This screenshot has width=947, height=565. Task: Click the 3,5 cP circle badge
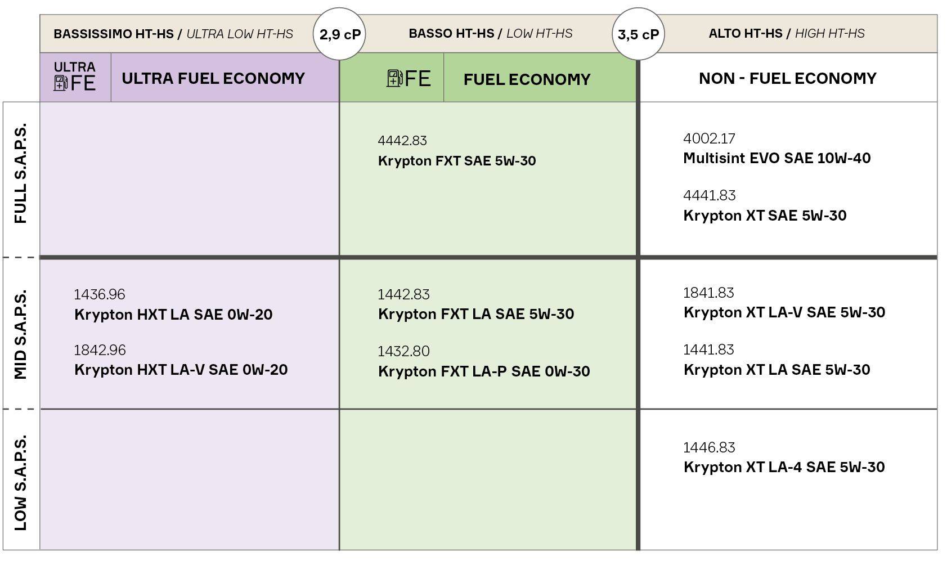tap(638, 34)
